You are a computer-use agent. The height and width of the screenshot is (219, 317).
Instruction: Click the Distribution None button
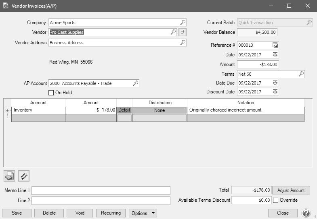click(x=160, y=110)
